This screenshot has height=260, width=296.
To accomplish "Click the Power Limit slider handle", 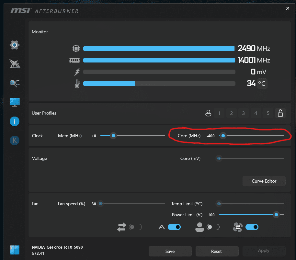I will pos(276,215).
